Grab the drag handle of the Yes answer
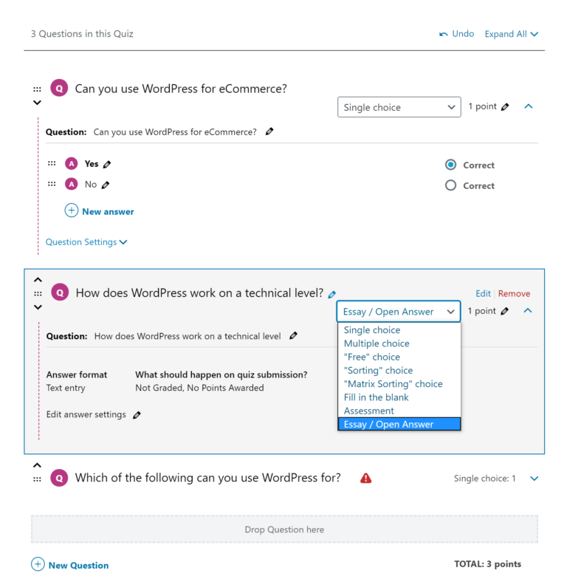This screenshot has width=567, height=579. pyautogui.click(x=52, y=164)
